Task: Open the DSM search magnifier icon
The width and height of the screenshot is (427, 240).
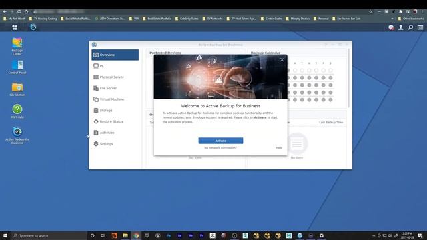Action: click(x=410, y=27)
